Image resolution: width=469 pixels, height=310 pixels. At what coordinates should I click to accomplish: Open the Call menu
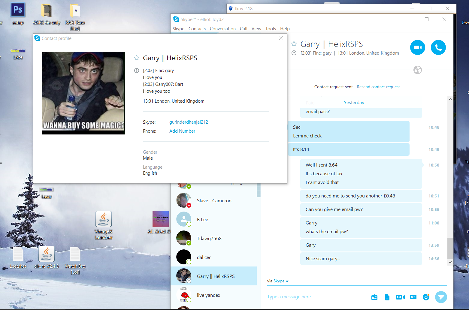(x=244, y=29)
